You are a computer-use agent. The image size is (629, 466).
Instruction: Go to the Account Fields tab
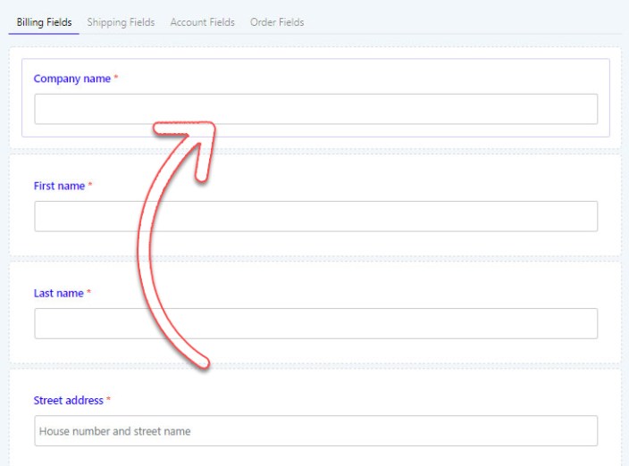tap(202, 22)
